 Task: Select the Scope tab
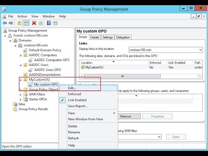83,37
